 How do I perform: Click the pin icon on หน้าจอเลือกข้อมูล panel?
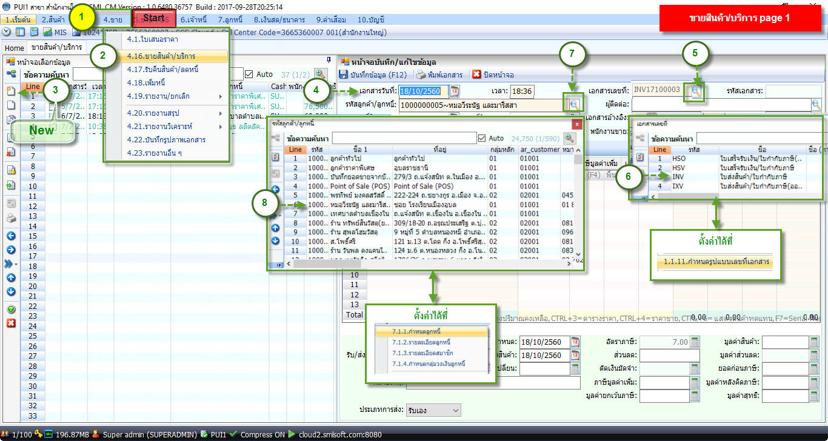pyautogui.click(x=329, y=60)
